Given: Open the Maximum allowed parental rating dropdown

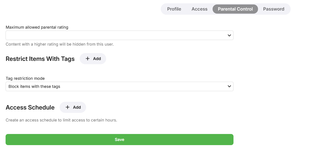Looking at the screenshot, I should [x=119, y=35].
